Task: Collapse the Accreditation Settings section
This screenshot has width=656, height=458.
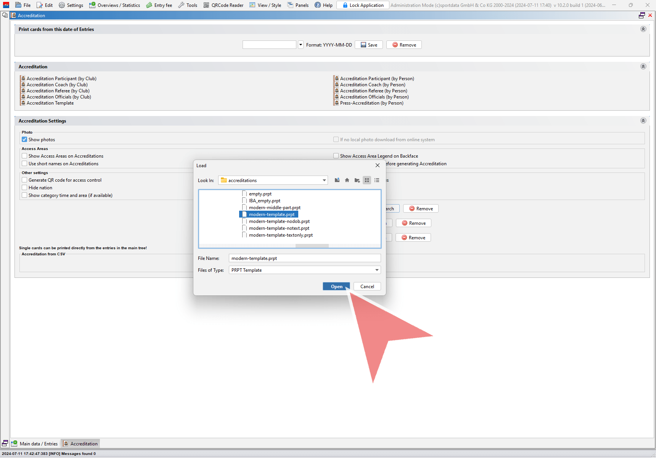Action: pos(643,121)
